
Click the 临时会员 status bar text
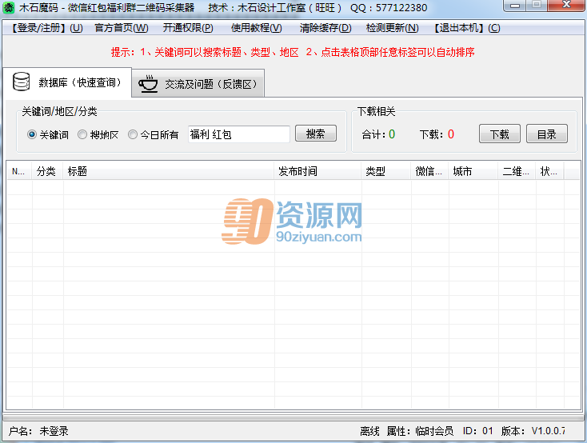[434, 431]
